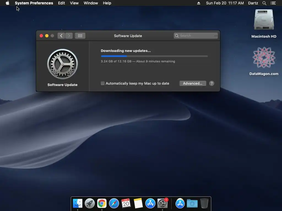Minimize the Software Update window
Screen dimensions: 282x211
pos(47,36)
